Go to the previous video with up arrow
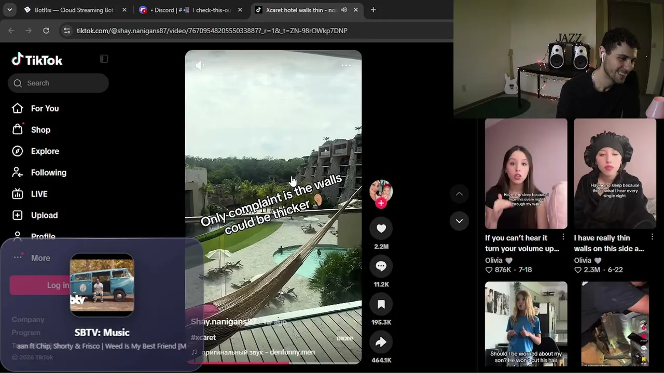Screen dimensions: 664x373 pos(459,194)
